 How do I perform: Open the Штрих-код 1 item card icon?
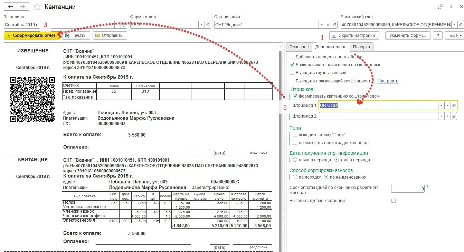tap(454, 105)
